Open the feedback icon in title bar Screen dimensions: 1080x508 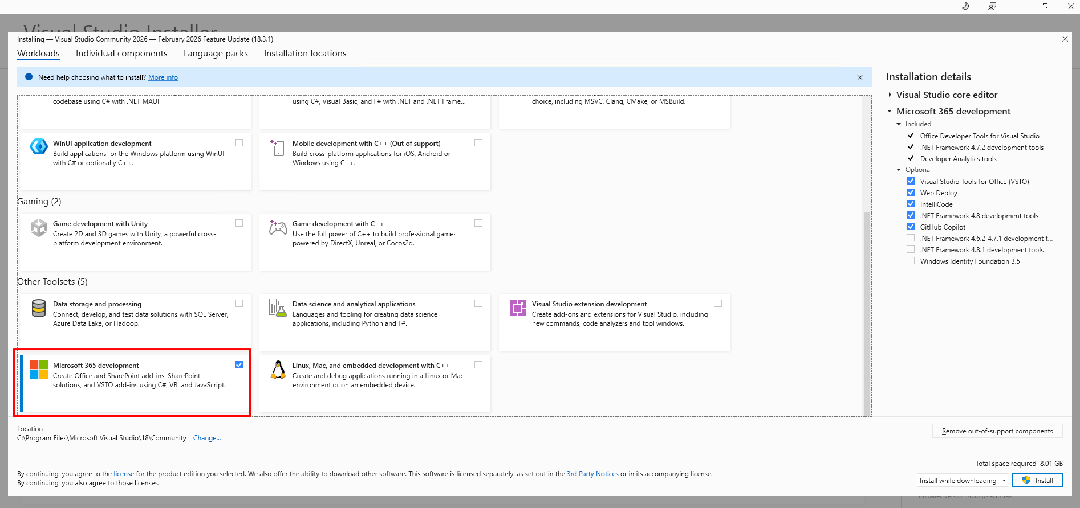point(992,6)
